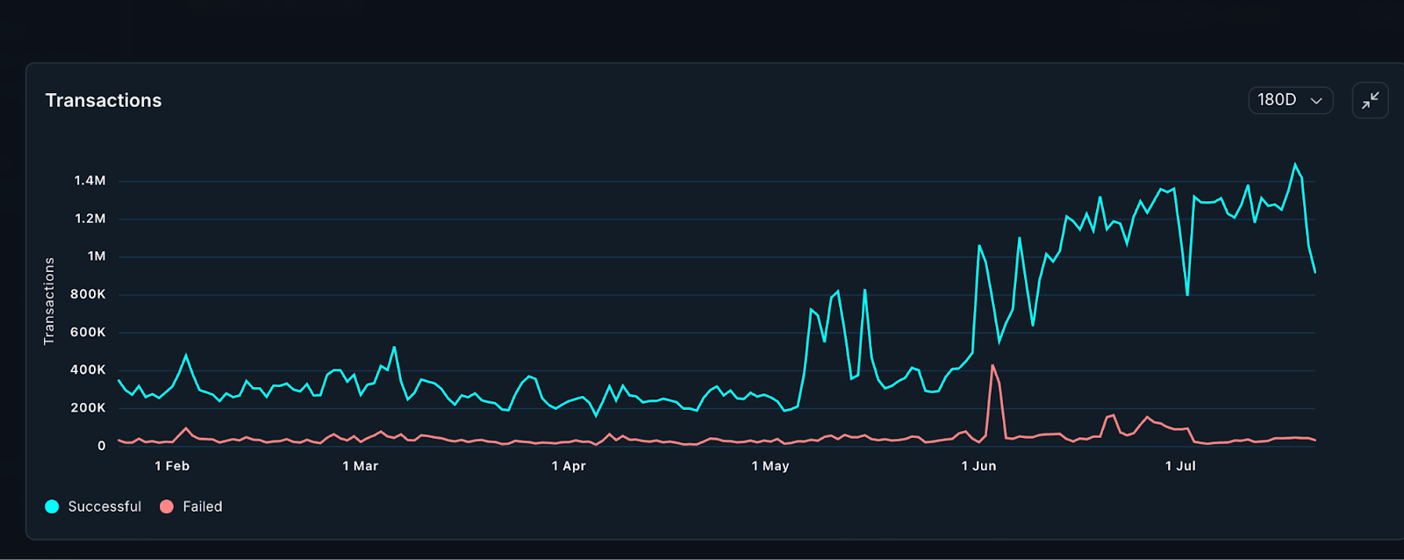
Task: Click the 1.4M y-axis label
Action: [x=90, y=181]
